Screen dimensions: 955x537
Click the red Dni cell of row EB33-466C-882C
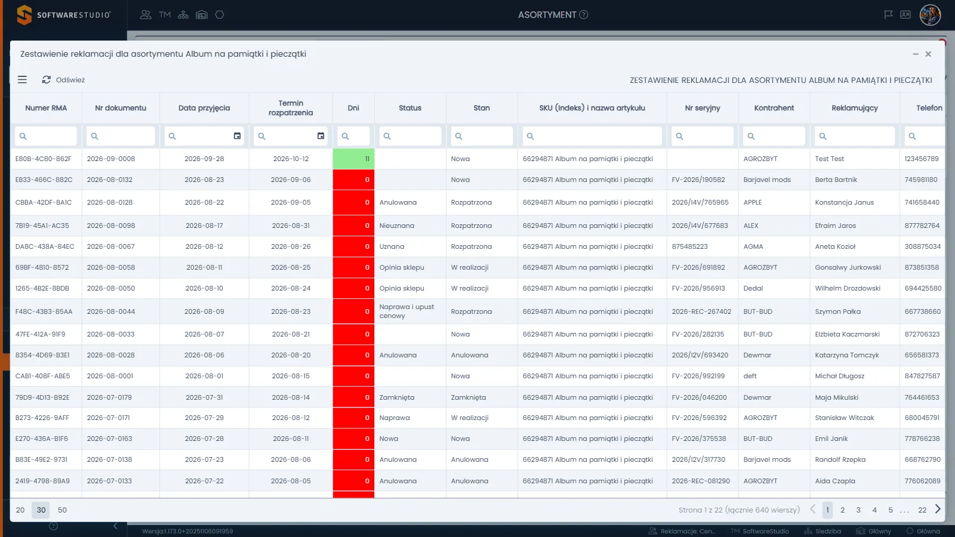point(353,180)
